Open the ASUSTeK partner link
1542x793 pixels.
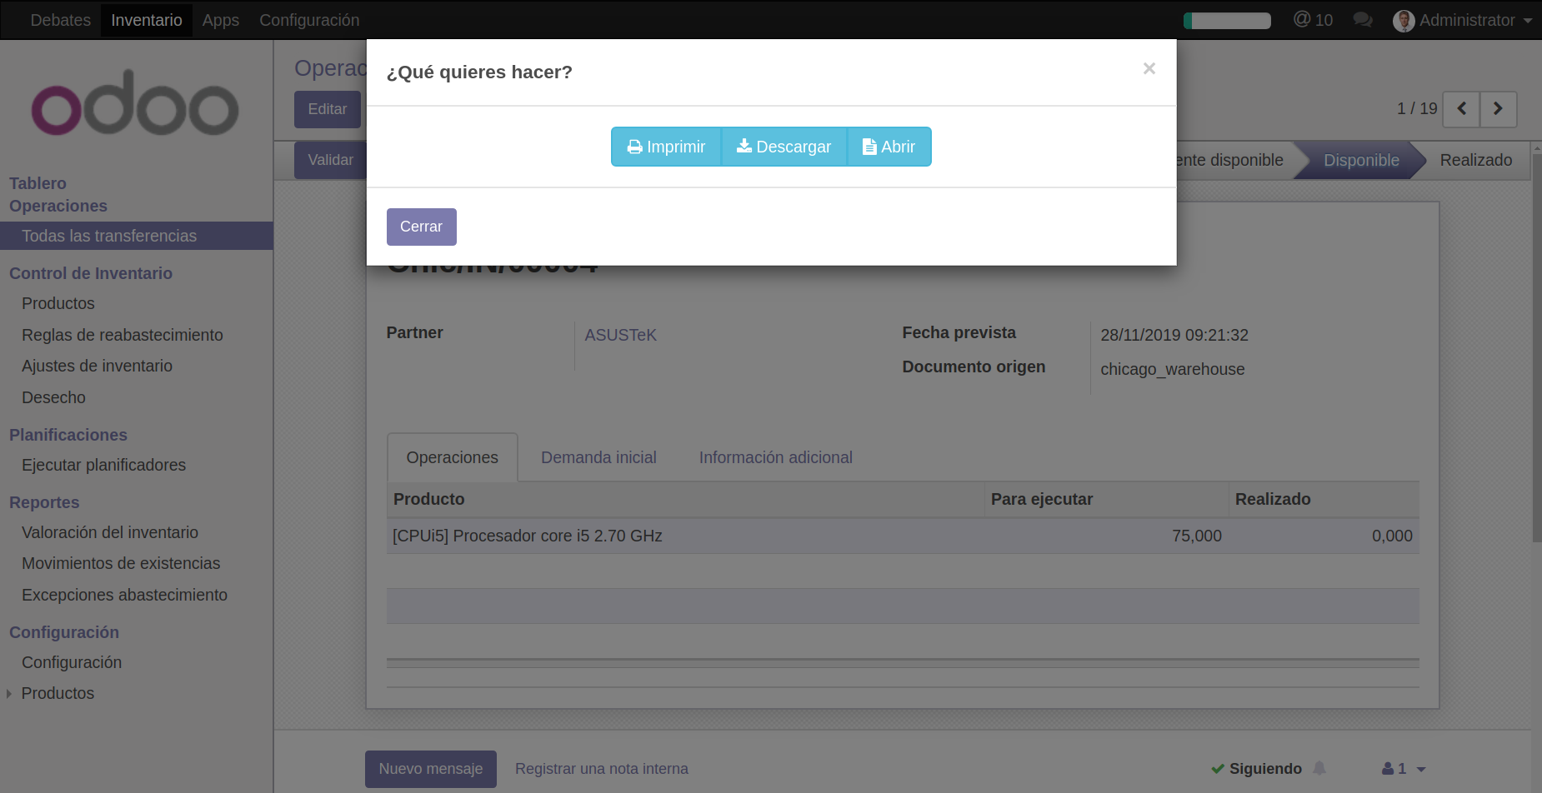[x=620, y=335]
